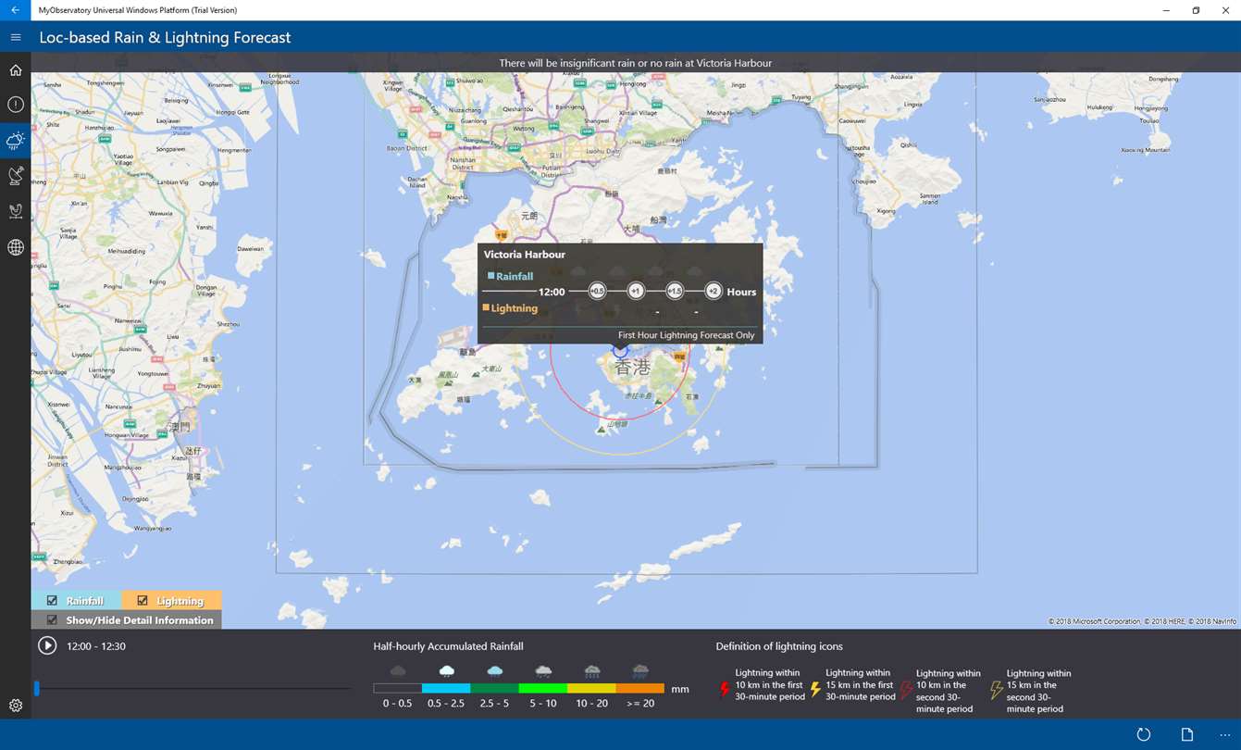Viewport: 1241px width, 750px height.
Task: Click the Victoria Harbour popup title
Action: [x=525, y=255]
